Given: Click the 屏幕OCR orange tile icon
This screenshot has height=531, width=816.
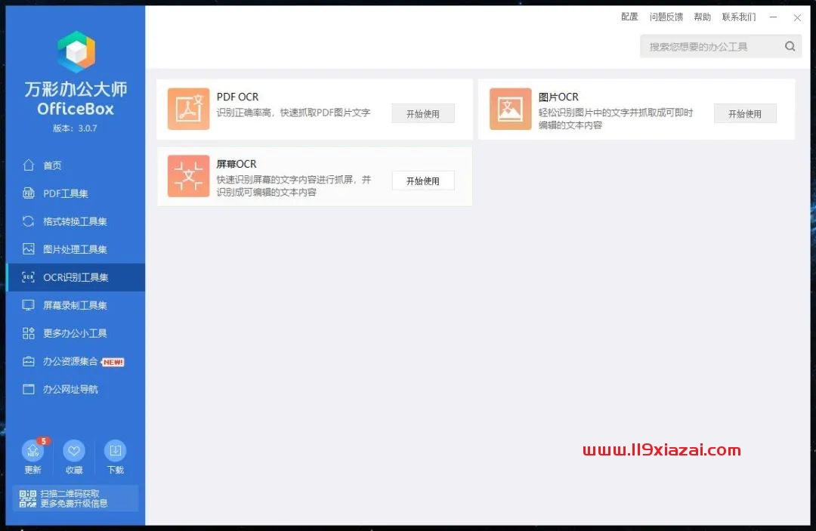Looking at the screenshot, I should (x=188, y=176).
